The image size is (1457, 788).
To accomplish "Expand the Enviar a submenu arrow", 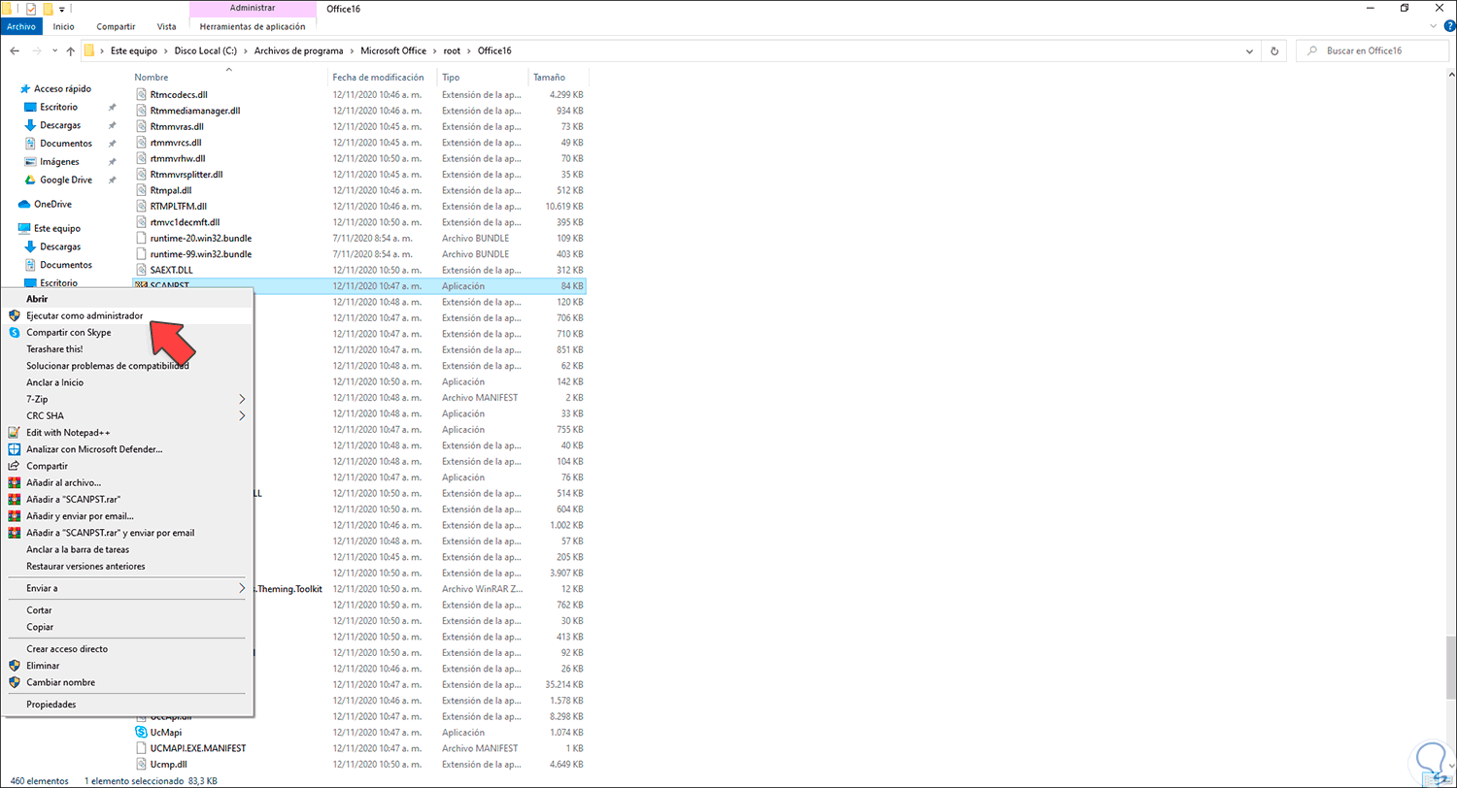I will 242,588.
